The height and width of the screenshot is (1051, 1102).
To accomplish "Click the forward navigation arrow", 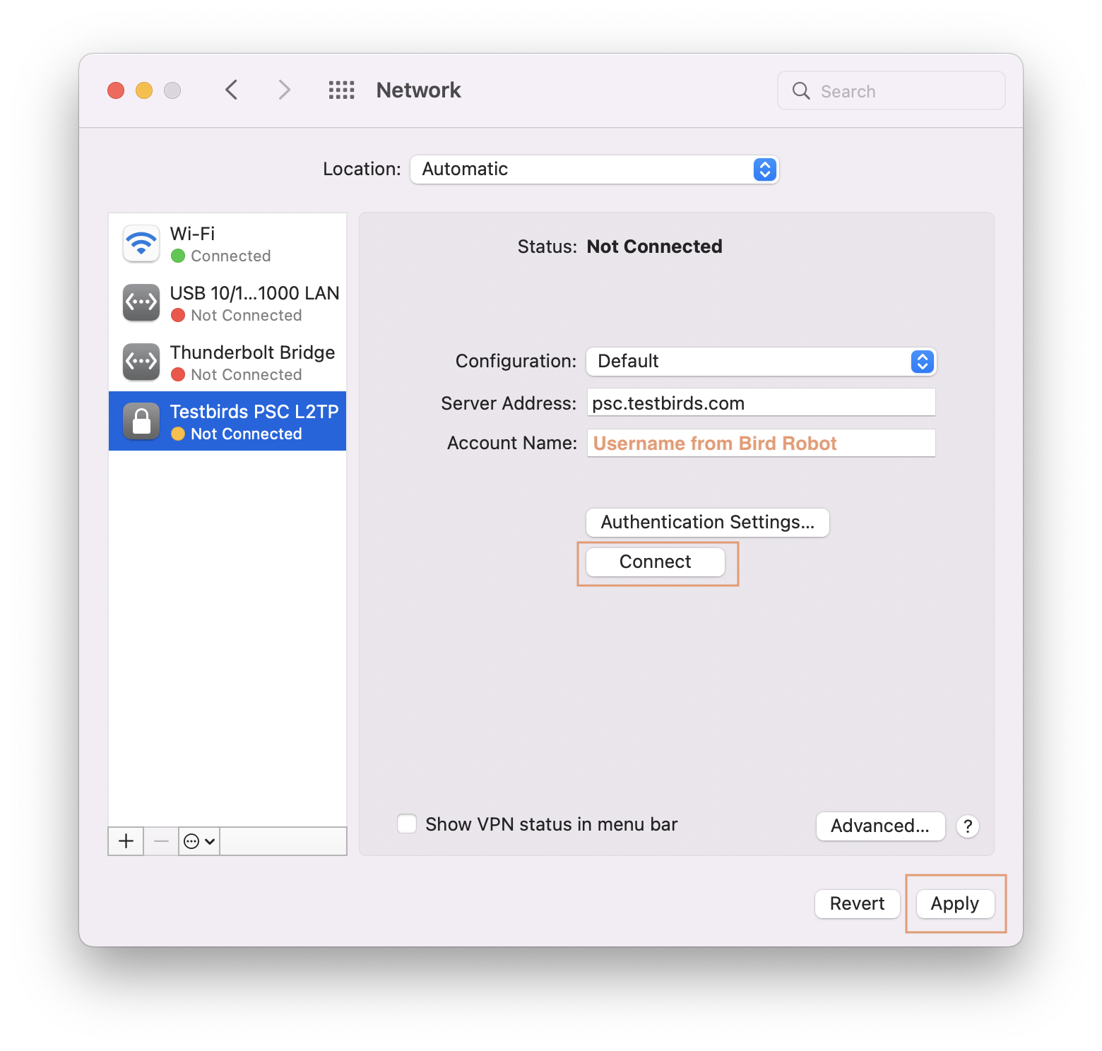I will 283,90.
